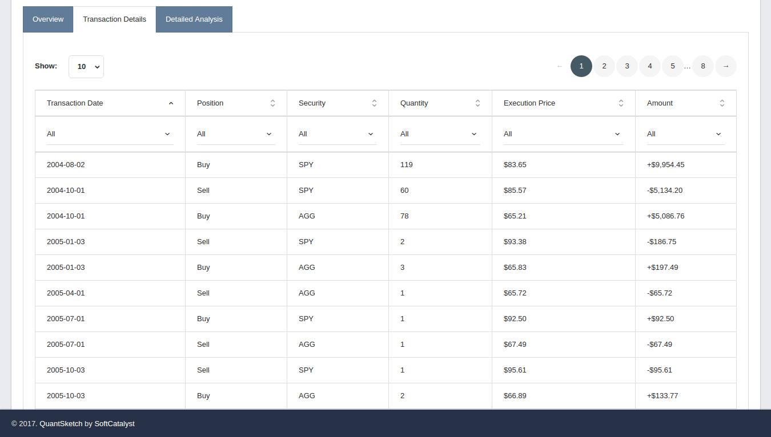The height and width of the screenshot is (437, 771).
Task: Click Position column sort icon
Action: (x=272, y=103)
